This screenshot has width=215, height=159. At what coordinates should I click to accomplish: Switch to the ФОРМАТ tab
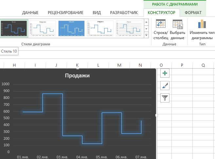point(193,13)
